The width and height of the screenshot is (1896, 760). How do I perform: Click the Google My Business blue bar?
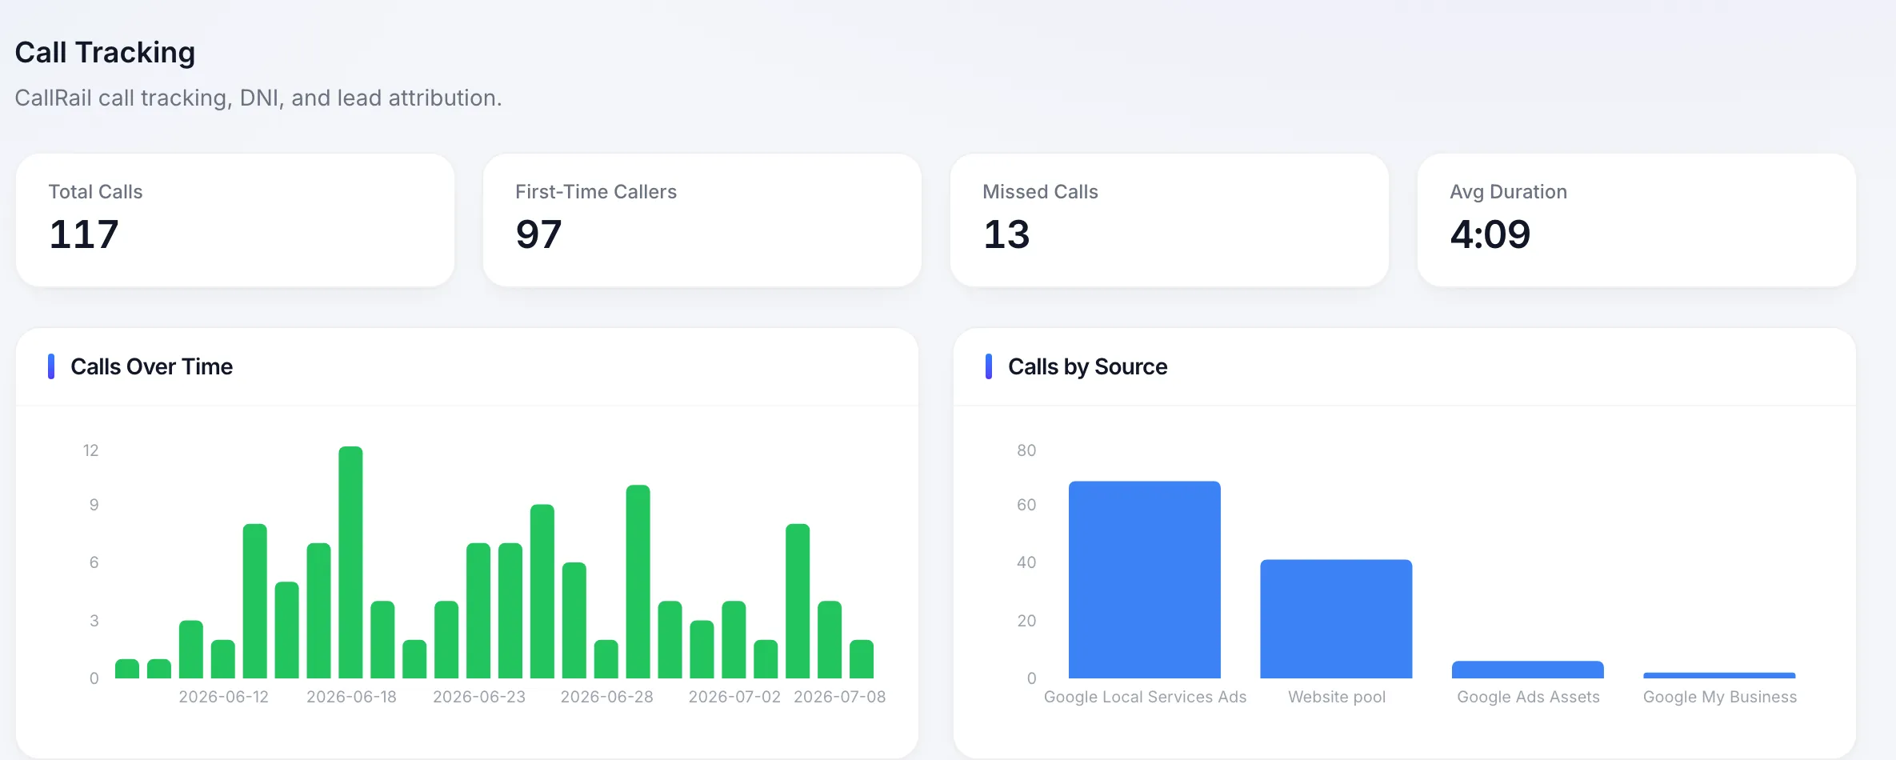[1719, 675]
